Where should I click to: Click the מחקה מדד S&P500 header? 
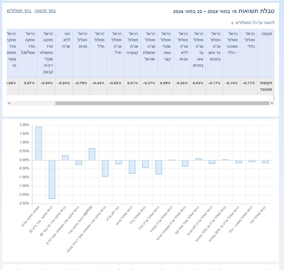28,53
